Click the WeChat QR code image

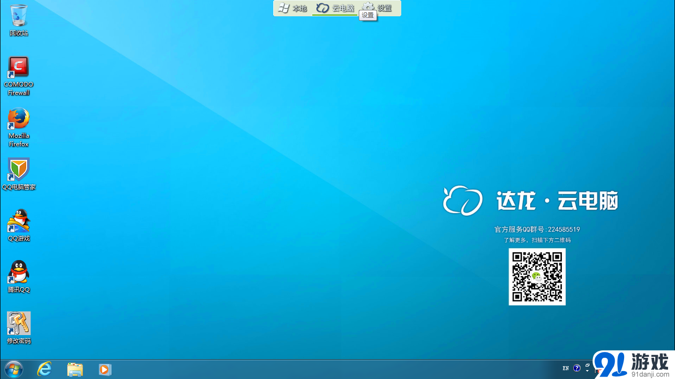(x=537, y=276)
